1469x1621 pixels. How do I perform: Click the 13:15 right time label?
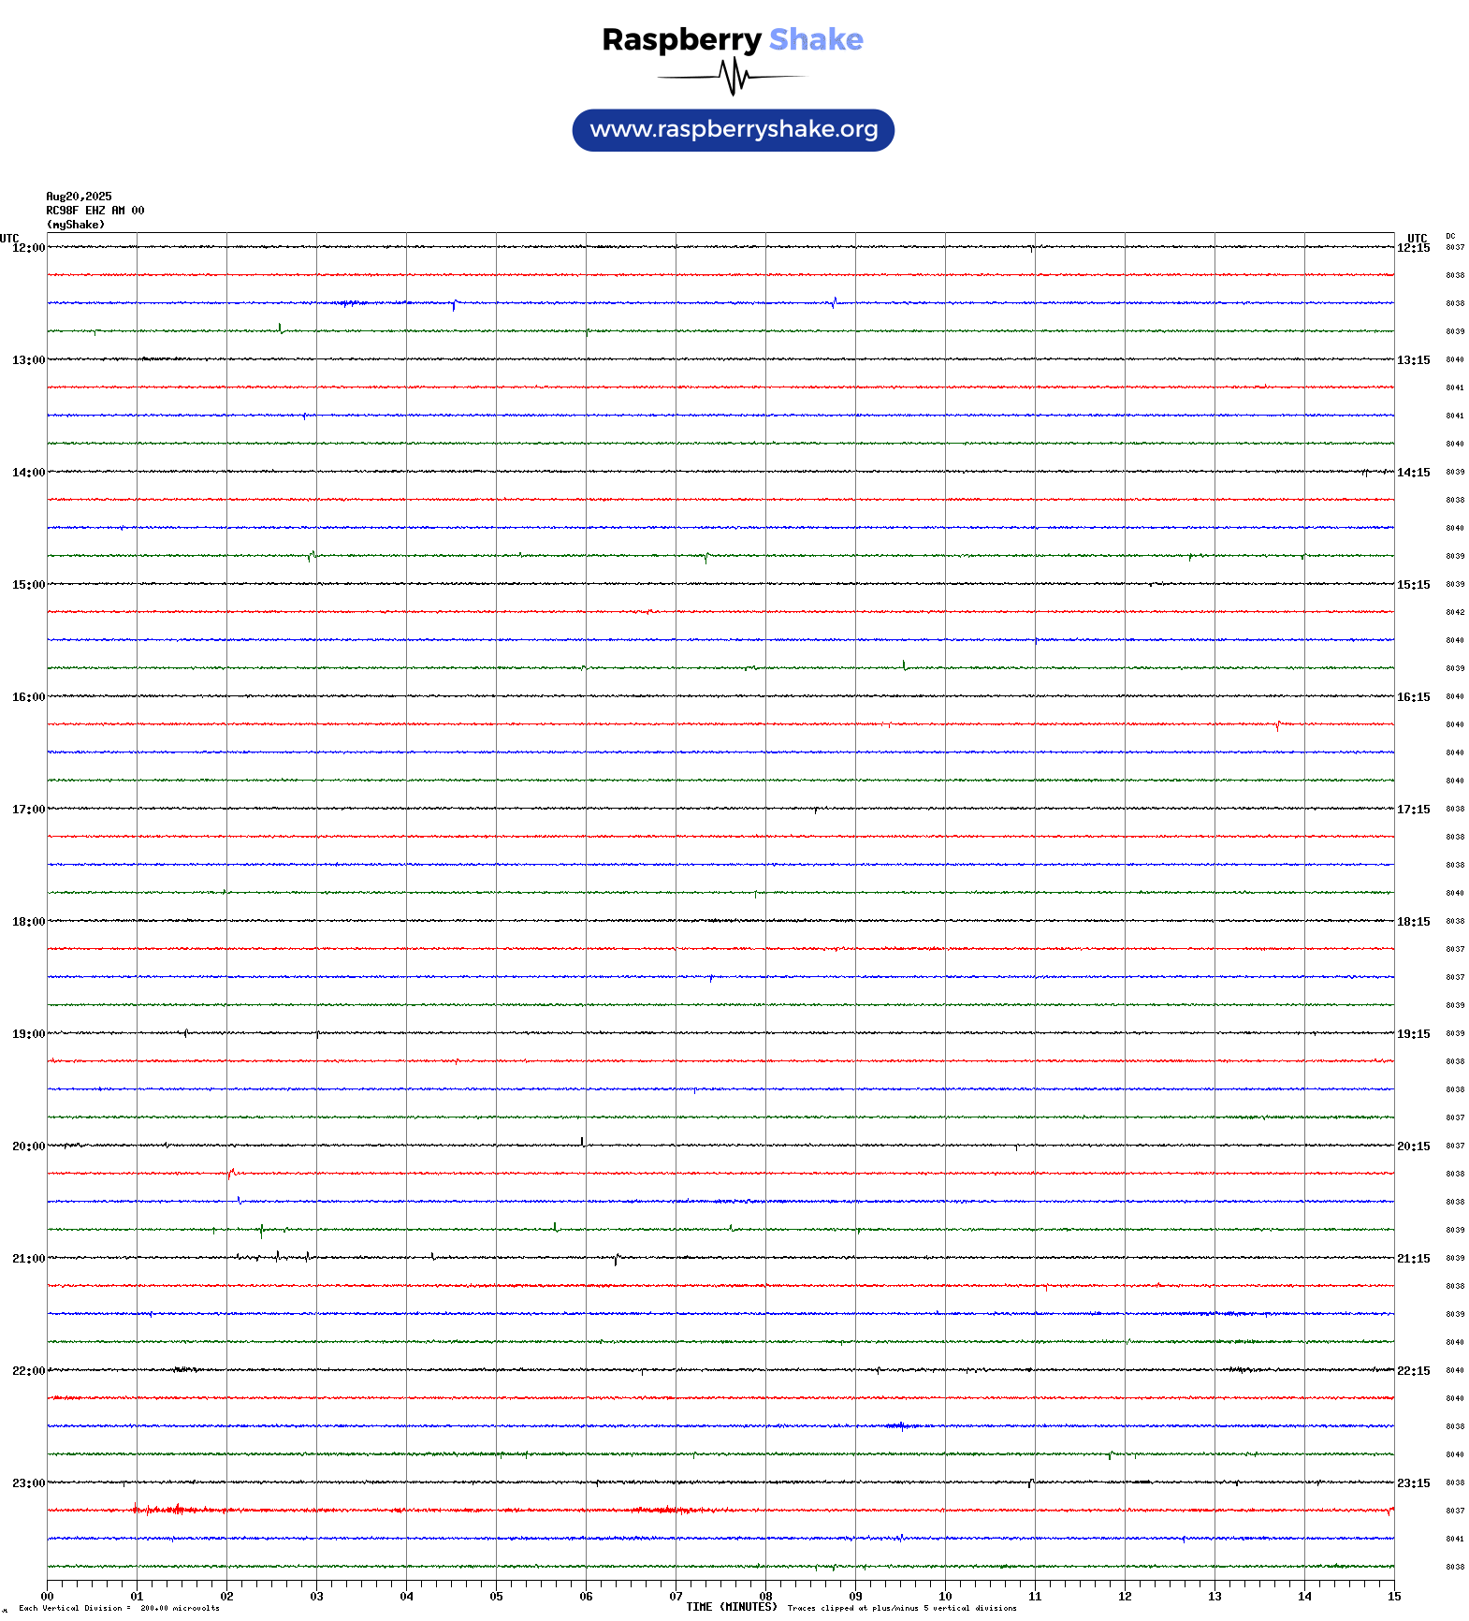coord(1414,360)
